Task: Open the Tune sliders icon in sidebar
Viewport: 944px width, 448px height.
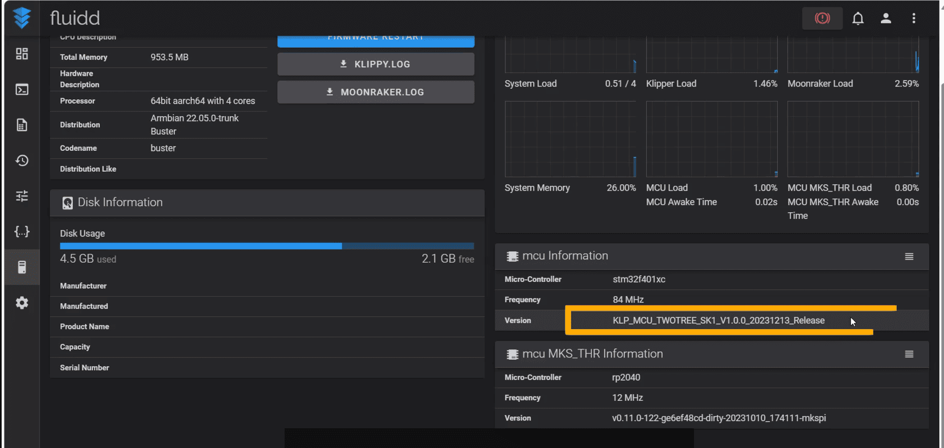Action: click(22, 196)
